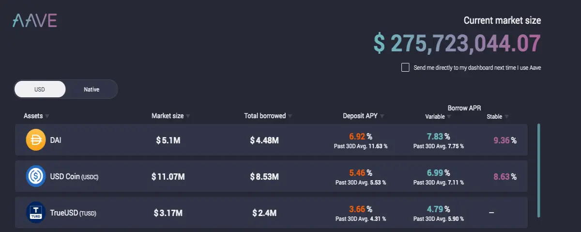Viewport: 581px width, 232px height.
Task: Click the table's vertical scrollbar
Action: 539,170
